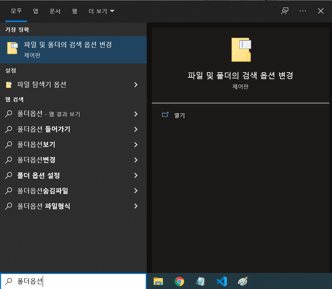Expand the 파일 탐색기 옵션 chevron
This screenshot has width=332, height=289.
(136, 85)
